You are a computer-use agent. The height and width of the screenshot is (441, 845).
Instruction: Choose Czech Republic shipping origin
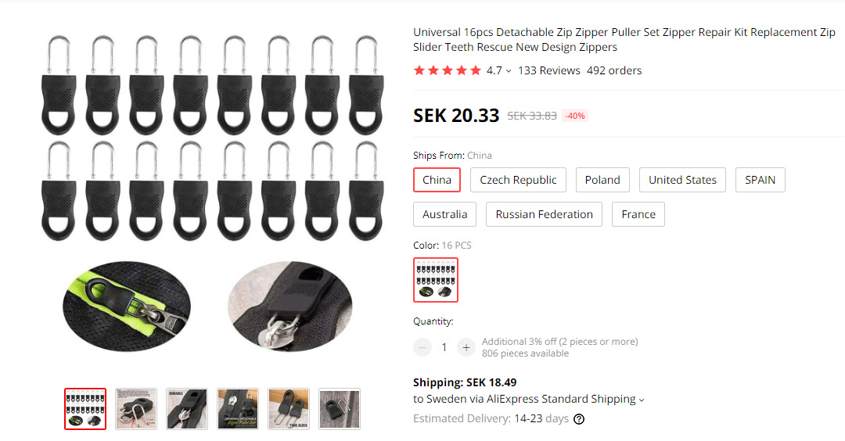click(518, 180)
